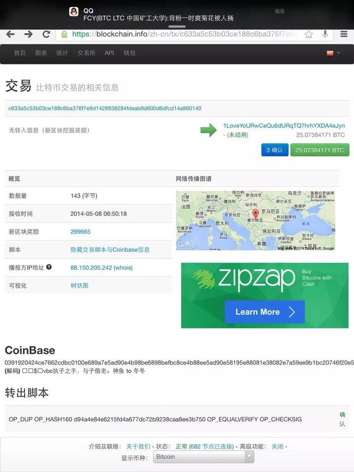Click the 25.07384171 BTC amount text below address
Screen dimensions: 354x472
click(x=320, y=135)
